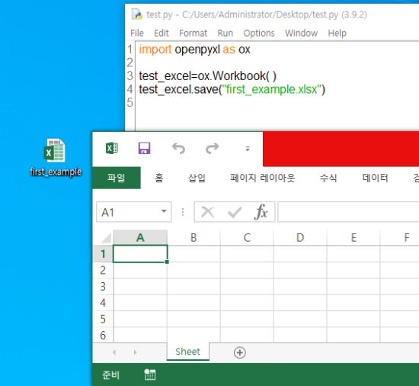
Task: Redo the last action in Excel
Action: [213, 148]
